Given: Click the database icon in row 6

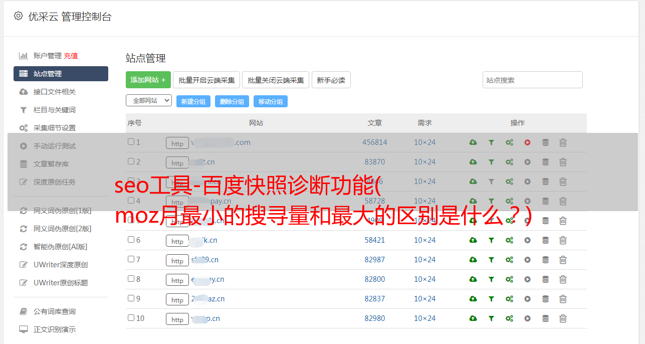Looking at the screenshot, I should pos(545,240).
